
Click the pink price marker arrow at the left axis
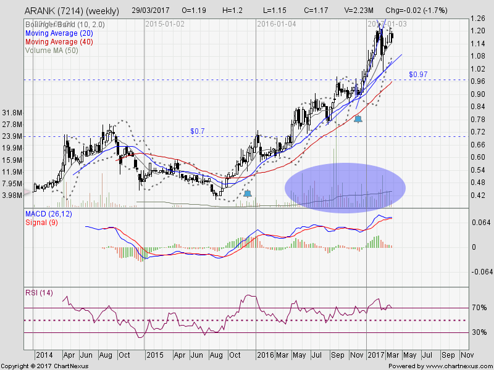(28, 191)
